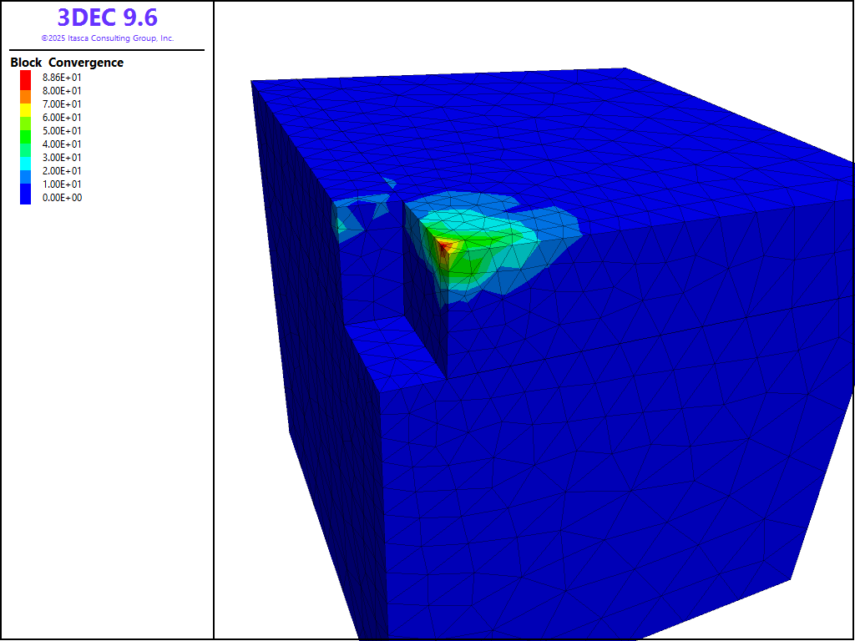Select the 2.00E+01 legend label
Viewport: 855px width, 641px height.
click(x=62, y=170)
